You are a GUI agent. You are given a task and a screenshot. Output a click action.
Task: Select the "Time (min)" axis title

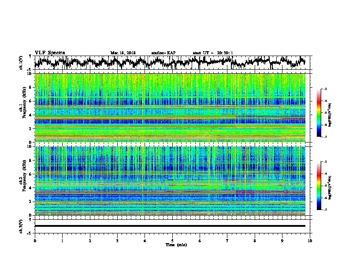(x=176, y=245)
